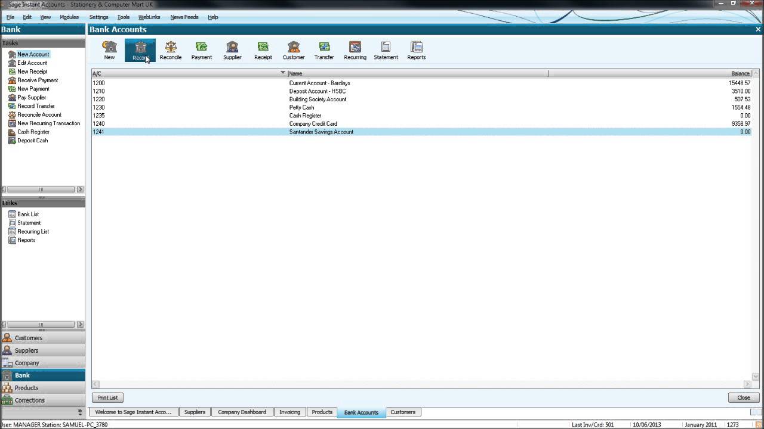Viewport: 764px width, 429px height.
Task: Switch to Customers bottom tab
Action: coord(403,412)
